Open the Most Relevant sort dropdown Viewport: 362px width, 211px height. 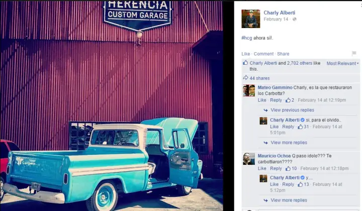[342, 64]
